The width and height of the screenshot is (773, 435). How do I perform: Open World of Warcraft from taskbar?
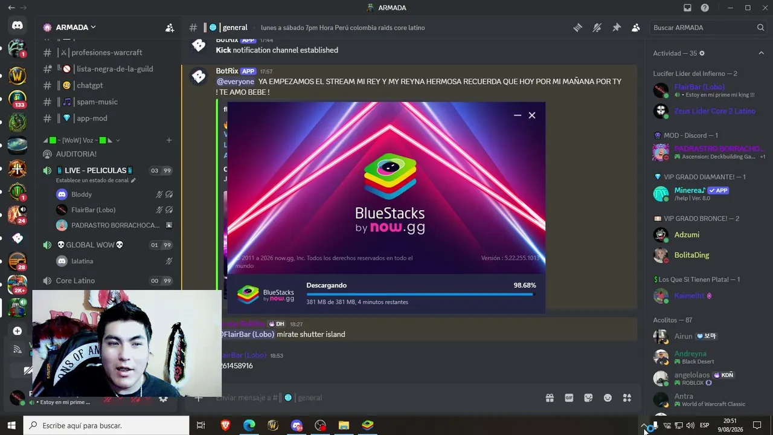click(x=273, y=425)
